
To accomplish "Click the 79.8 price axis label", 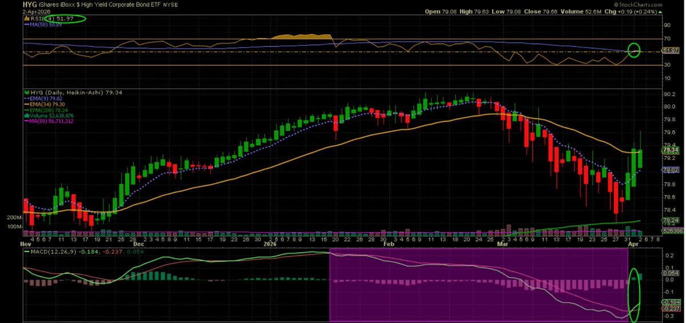I will point(669,119).
